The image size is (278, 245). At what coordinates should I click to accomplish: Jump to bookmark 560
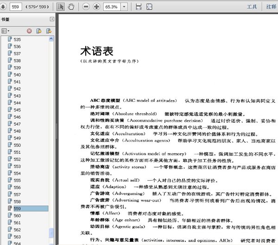pyautogui.click(x=17, y=215)
